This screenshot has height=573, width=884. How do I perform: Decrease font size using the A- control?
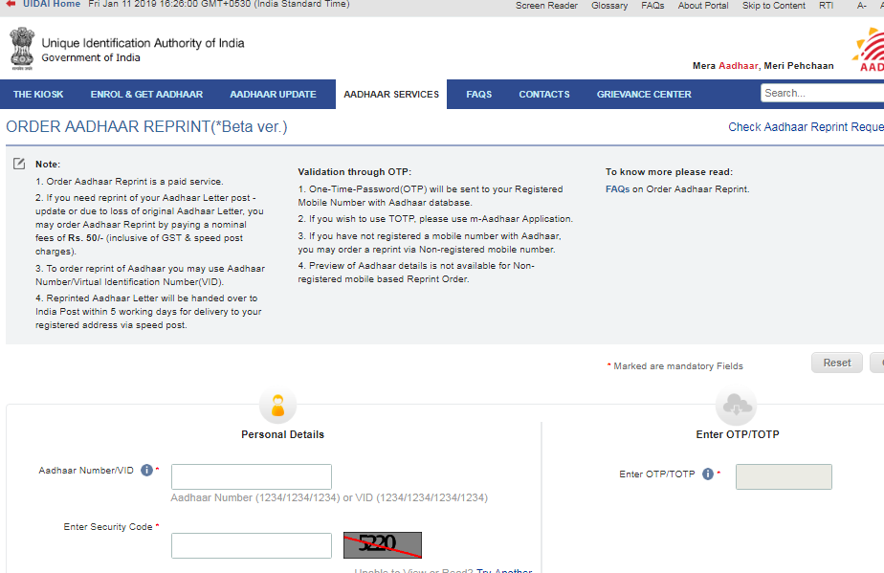pos(859,5)
